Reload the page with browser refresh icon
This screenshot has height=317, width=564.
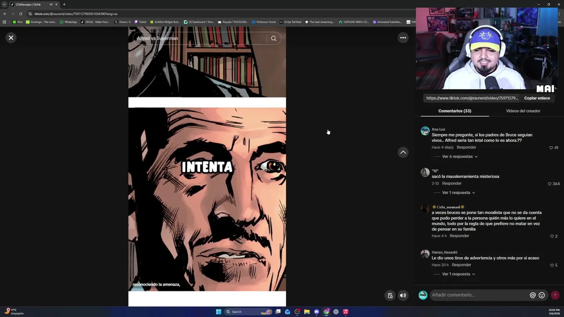[x=20, y=14]
